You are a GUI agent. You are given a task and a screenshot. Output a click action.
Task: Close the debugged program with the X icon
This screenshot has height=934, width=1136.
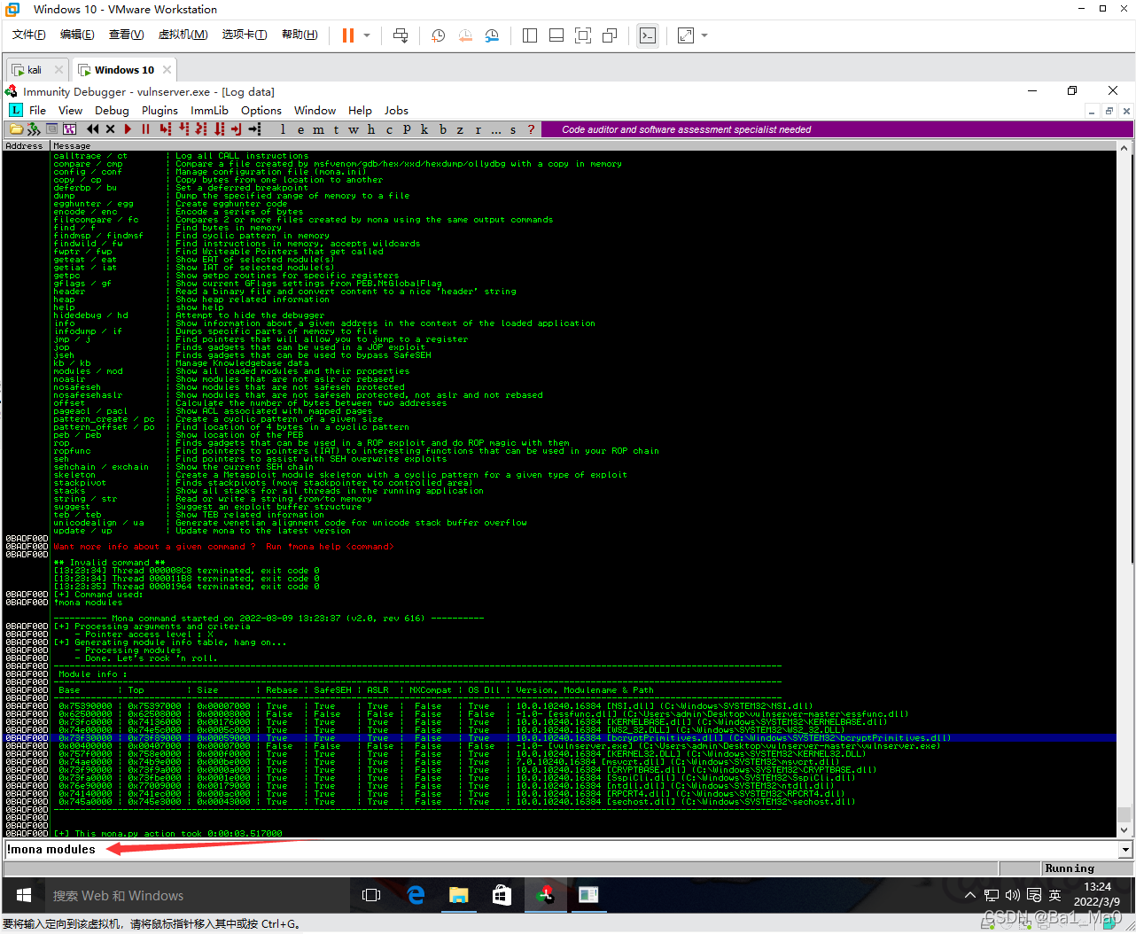pos(110,129)
